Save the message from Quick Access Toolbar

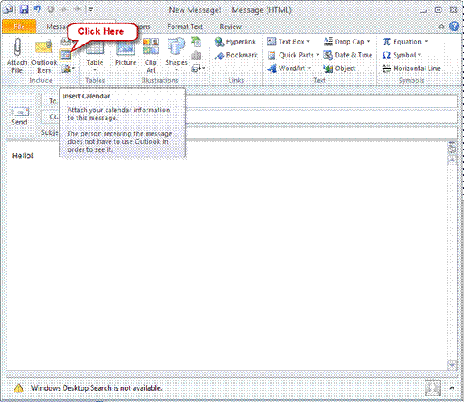click(x=24, y=10)
